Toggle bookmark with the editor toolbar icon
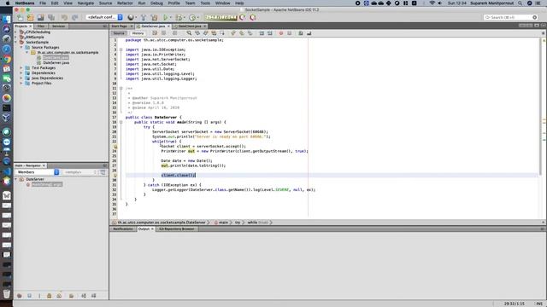Viewport: 547px width, 307px height. tap(250, 33)
